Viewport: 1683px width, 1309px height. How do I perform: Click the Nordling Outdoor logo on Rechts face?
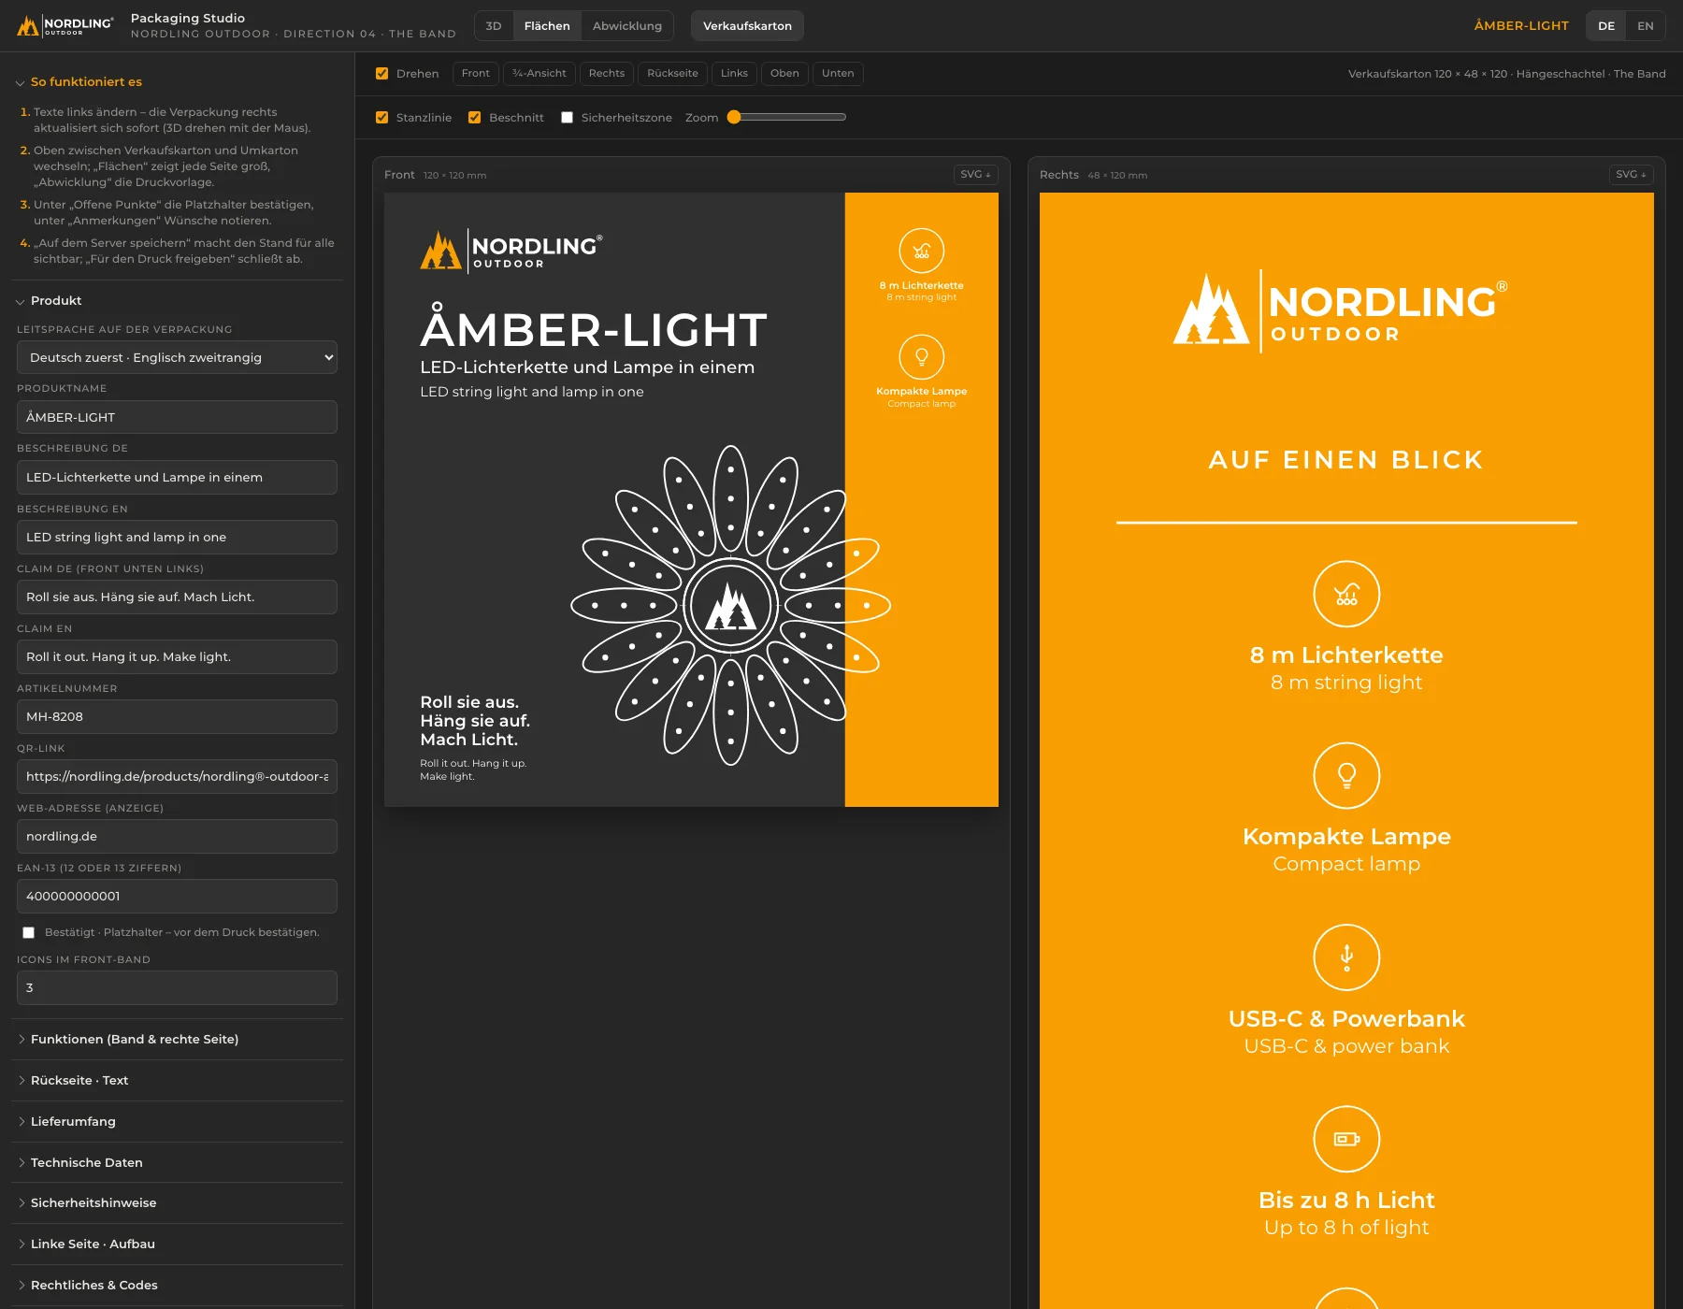click(x=1340, y=311)
